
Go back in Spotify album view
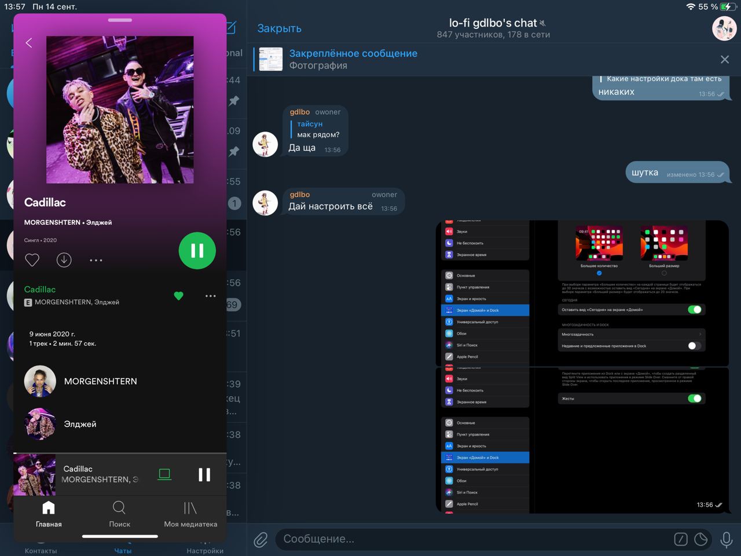29,43
